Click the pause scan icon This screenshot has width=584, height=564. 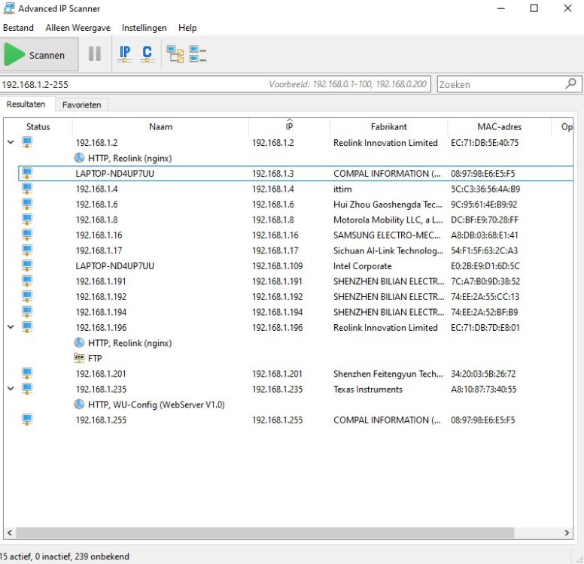tap(95, 54)
